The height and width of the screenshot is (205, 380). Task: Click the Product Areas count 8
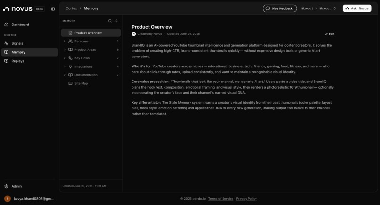118,49
